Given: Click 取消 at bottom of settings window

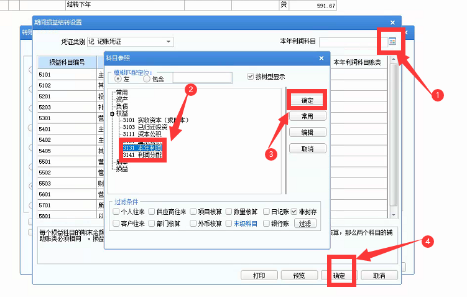Looking at the screenshot, I should click(x=379, y=276).
